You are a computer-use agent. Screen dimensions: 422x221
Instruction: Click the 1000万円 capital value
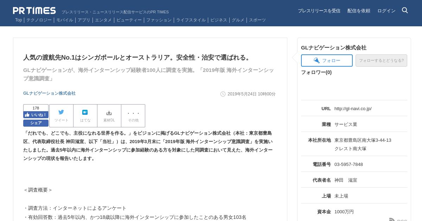[344, 212]
